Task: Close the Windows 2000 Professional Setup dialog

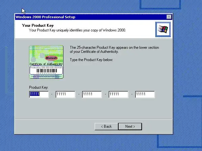Action: click(x=169, y=17)
